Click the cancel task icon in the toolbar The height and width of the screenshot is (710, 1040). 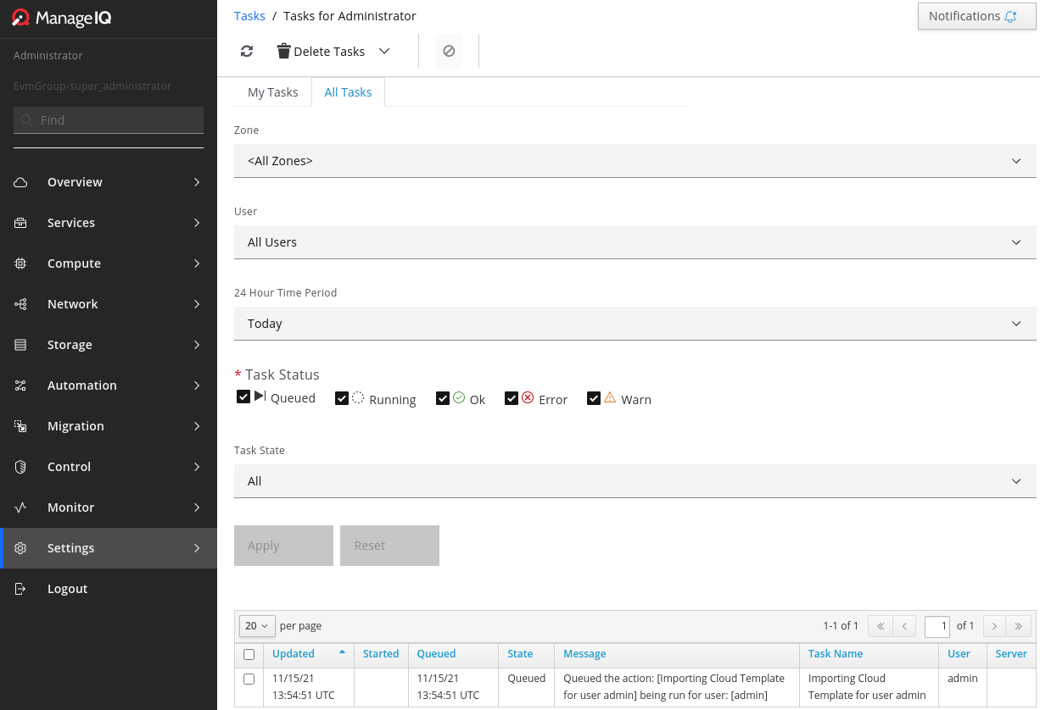coord(448,51)
